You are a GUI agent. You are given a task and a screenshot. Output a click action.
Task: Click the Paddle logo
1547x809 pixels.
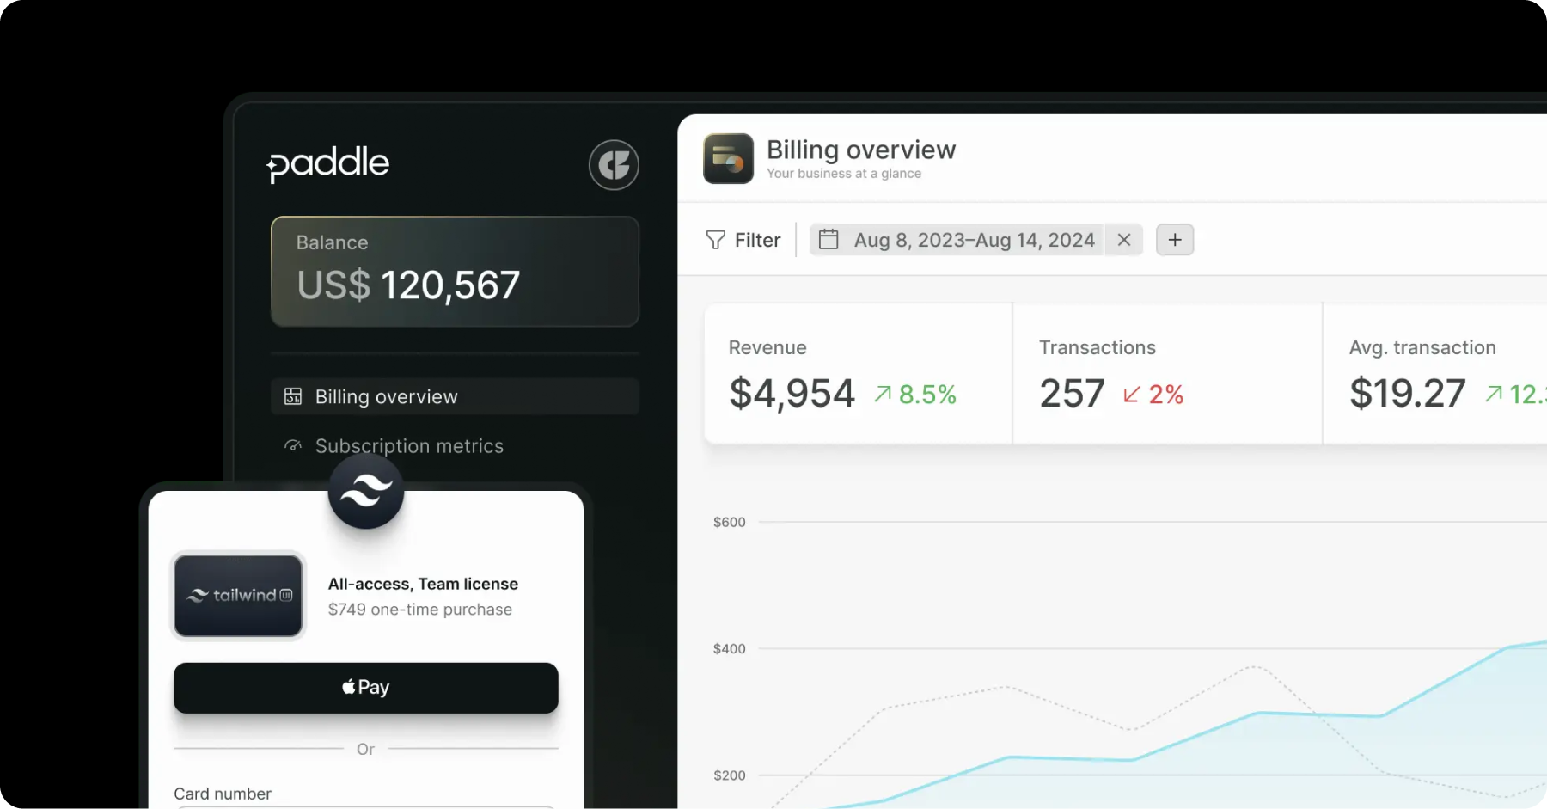pos(328,163)
